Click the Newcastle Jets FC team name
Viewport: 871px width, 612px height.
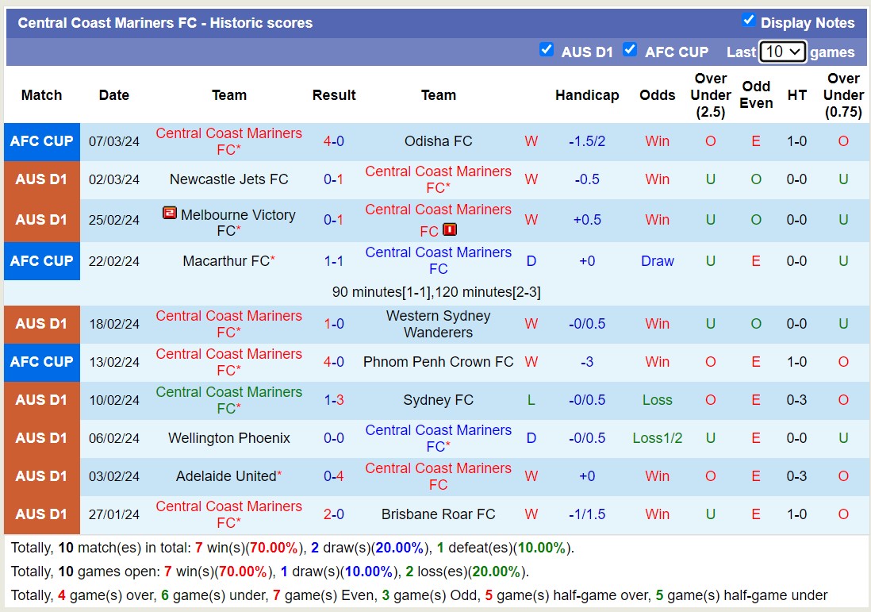tap(229, 179)
